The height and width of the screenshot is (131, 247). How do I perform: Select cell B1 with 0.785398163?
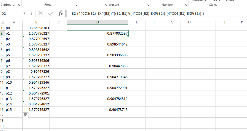coord(36,28)
